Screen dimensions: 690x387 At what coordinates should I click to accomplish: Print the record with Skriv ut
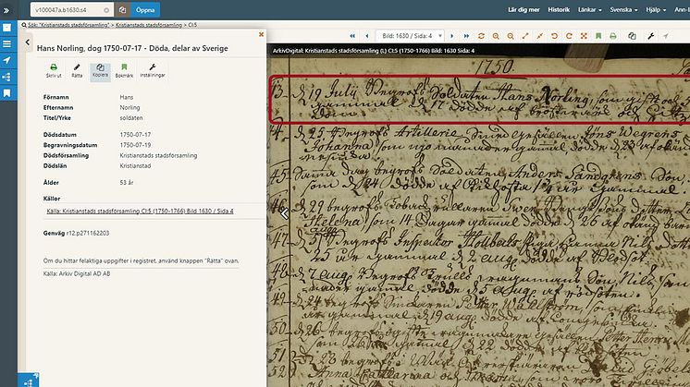(x=54, y=71)
